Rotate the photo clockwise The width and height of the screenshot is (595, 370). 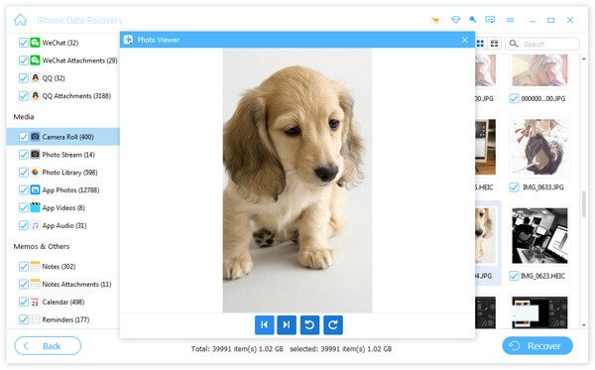[333, 324]
